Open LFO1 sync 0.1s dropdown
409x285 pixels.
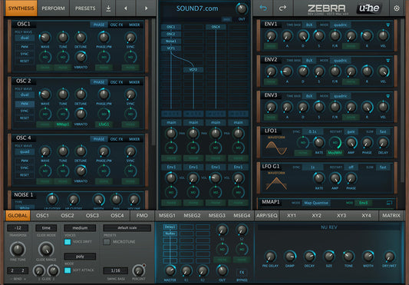pos(312,131)
